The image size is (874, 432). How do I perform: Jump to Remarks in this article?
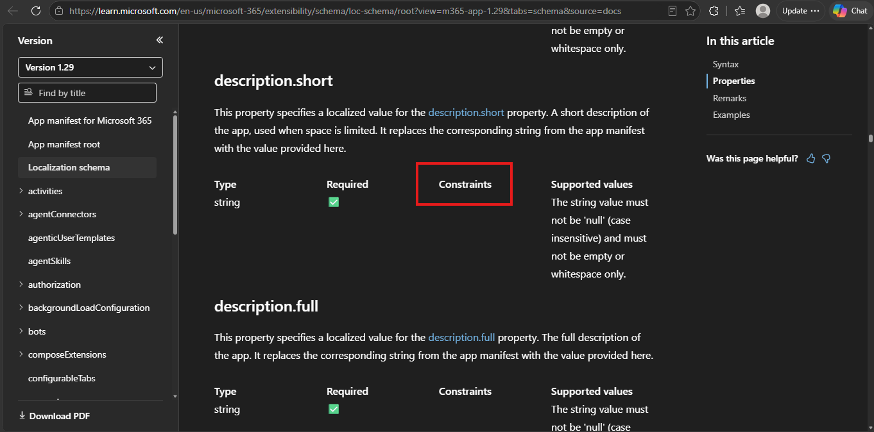point(730,98)
